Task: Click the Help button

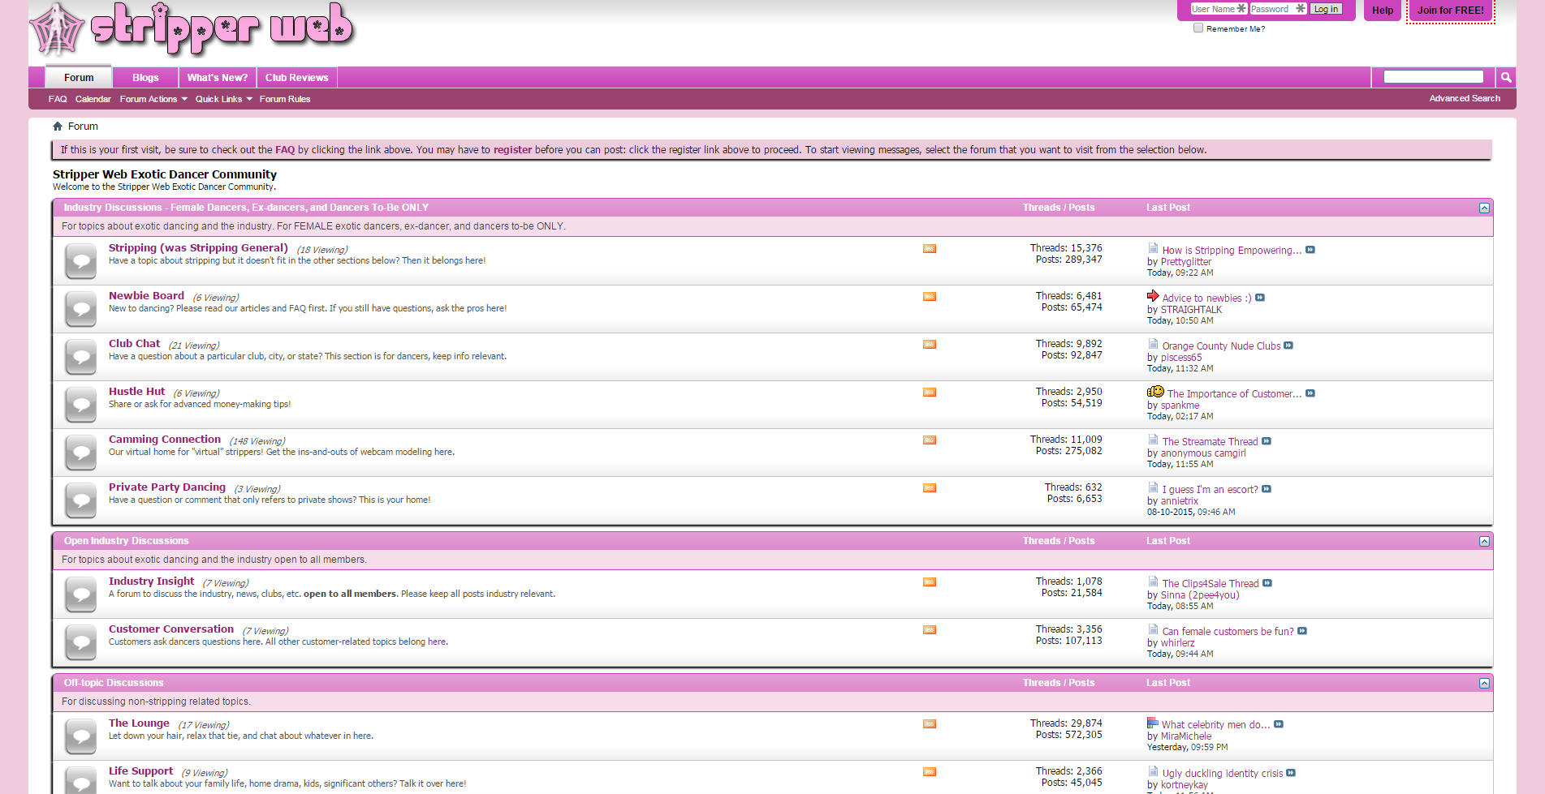Action: 1383,11
